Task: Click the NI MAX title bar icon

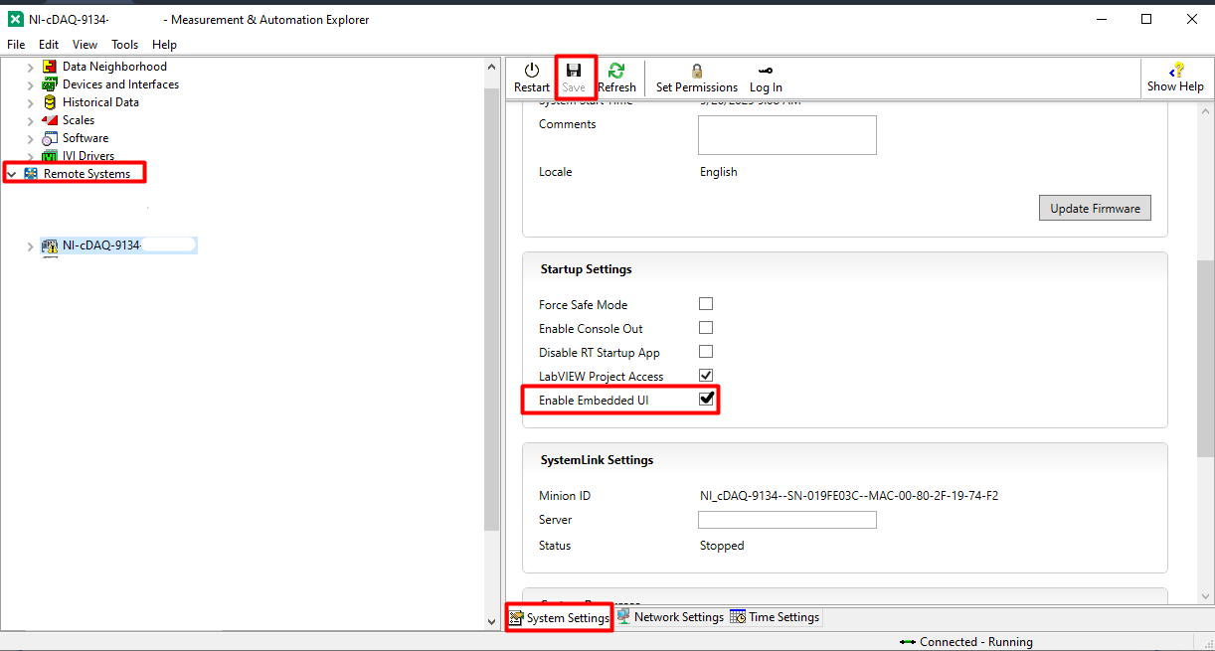Action: point(16,19)
